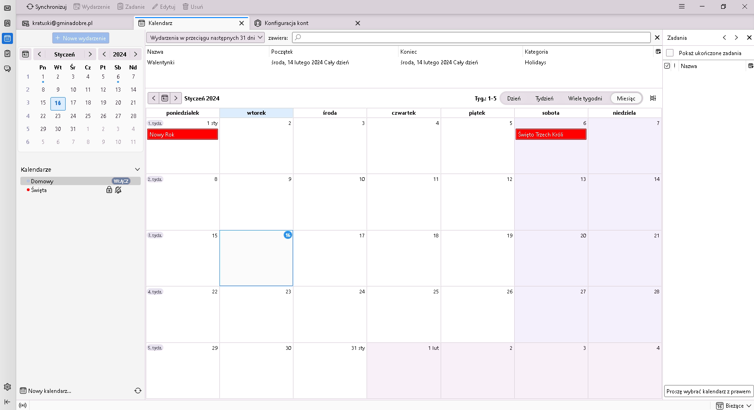The image size is (754, 410).
Task: Open the Bieżące dropdown in status bar
Action: [x=734, y=406]
